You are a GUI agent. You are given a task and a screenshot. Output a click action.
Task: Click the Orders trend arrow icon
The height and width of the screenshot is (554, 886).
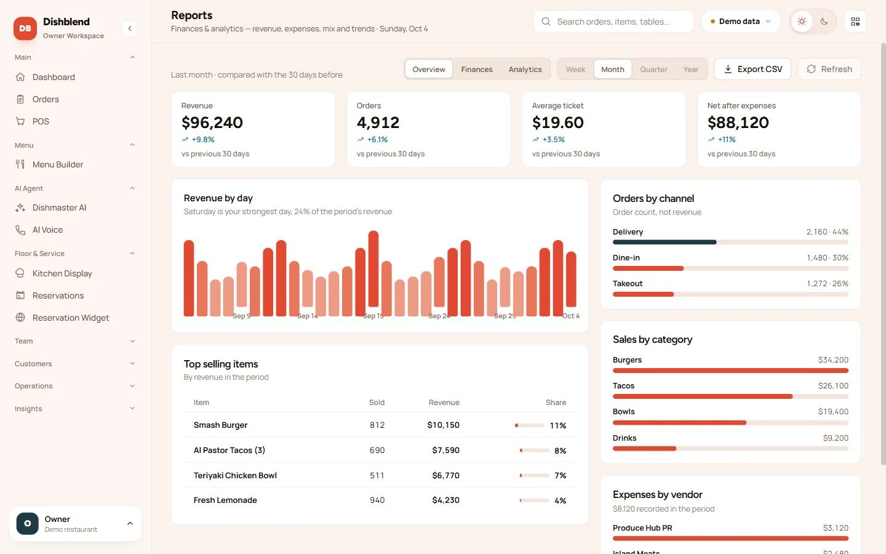point(361,140)
